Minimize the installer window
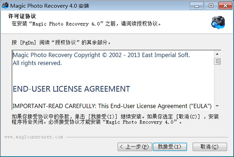 (197, 6)
